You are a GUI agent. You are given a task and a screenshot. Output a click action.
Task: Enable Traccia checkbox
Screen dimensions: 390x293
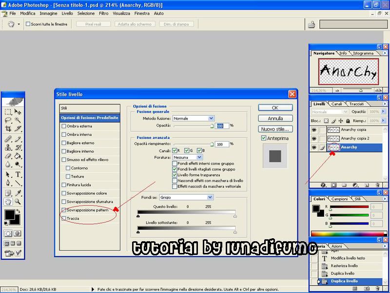(x=64, y=218)
